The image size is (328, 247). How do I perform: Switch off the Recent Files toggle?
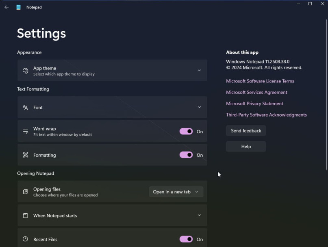point(186,239)
